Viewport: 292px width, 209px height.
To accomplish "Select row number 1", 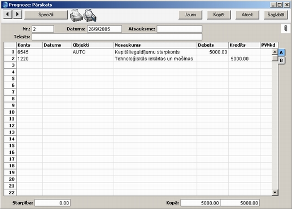I will click(10, 52).
